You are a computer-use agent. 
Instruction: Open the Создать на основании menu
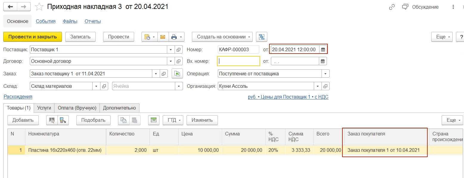click(x=222, y=37)
